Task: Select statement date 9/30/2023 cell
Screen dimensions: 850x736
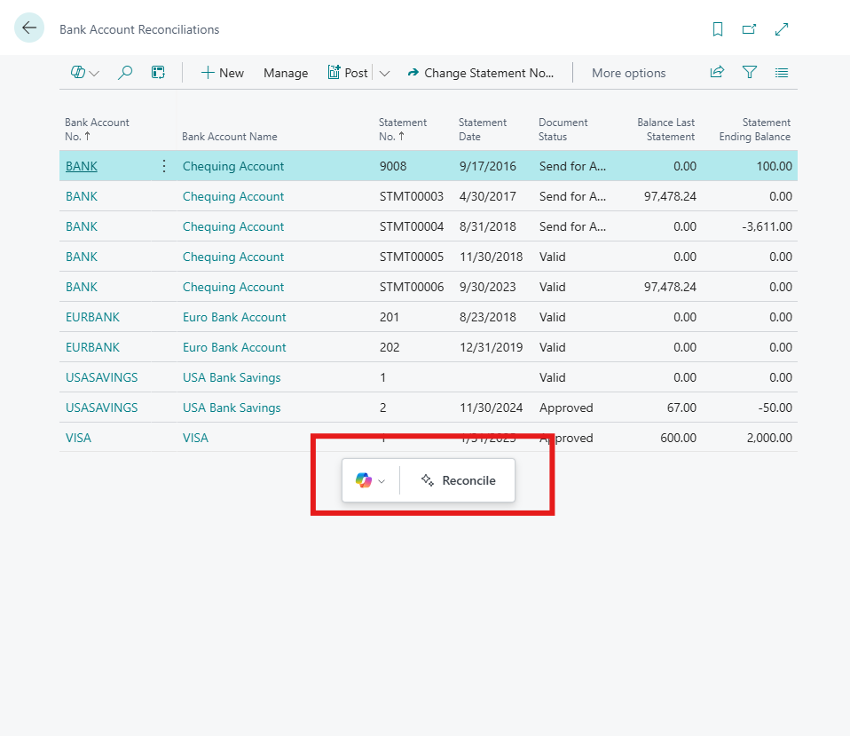Action: click(487, 287)
